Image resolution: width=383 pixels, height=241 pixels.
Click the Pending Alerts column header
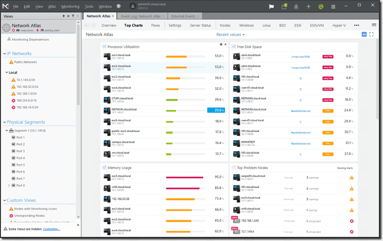[x=345, y=168]
